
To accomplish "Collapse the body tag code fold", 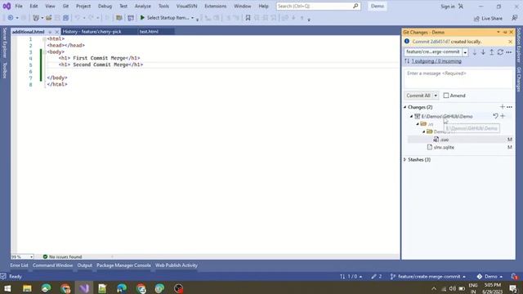I will [x=44, y=52].
